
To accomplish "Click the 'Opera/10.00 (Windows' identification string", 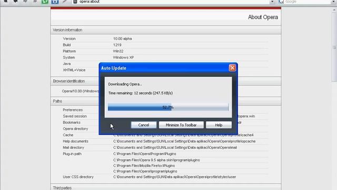I will [x=81, y=91].
